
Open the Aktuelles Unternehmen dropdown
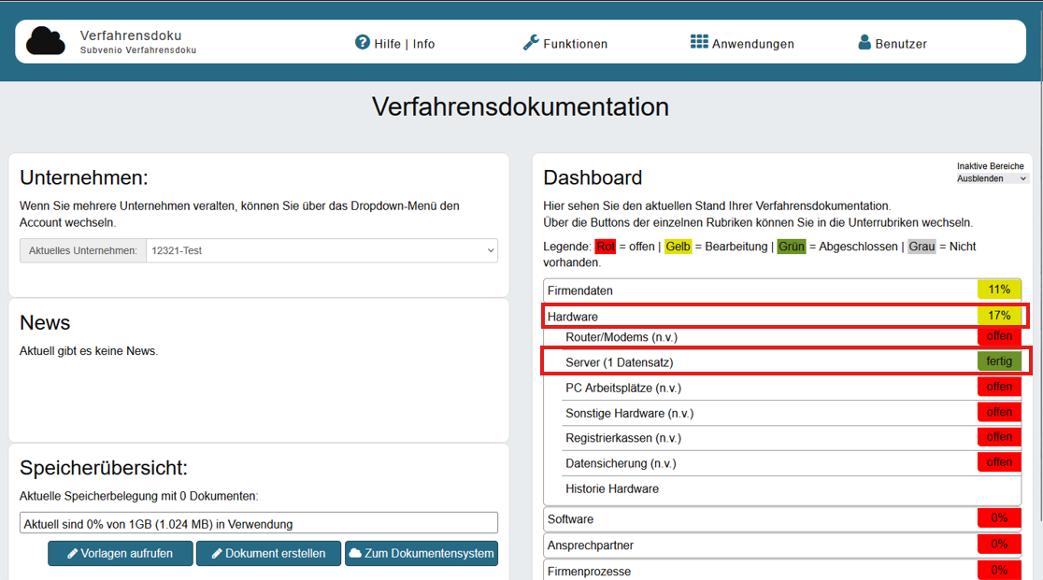321,250
